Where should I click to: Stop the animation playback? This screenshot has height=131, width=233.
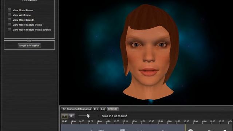71,116
